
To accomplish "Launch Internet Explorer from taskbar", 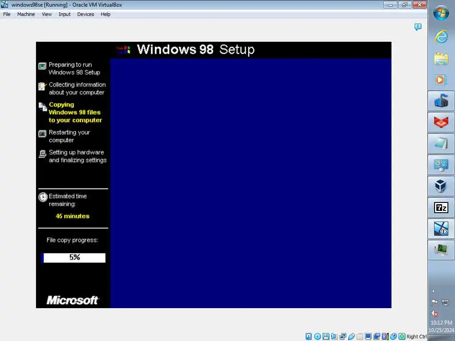I will click(441, 37).
